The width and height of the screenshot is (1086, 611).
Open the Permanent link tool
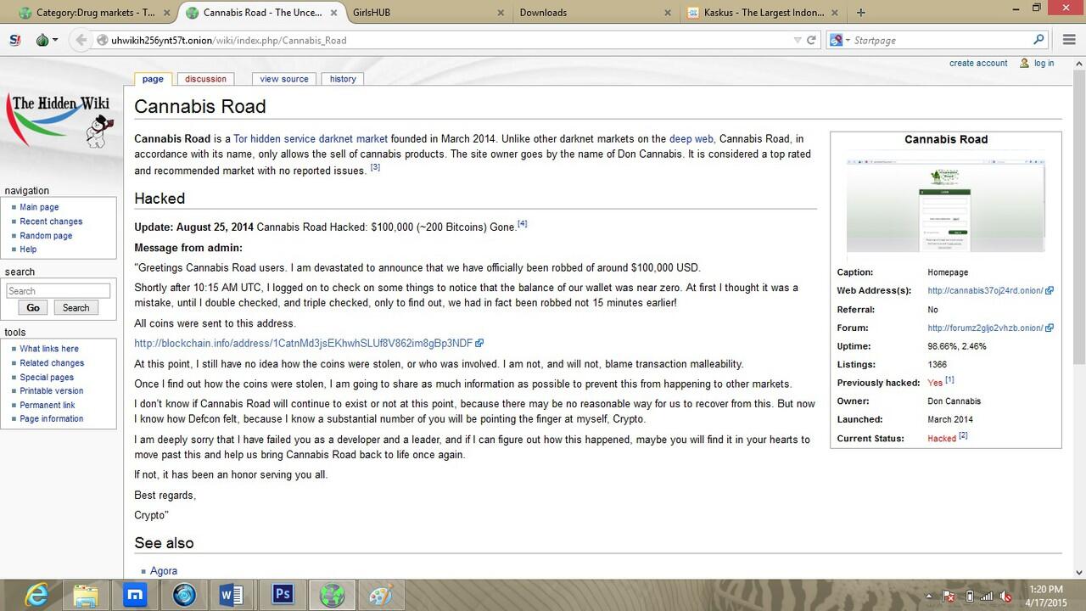(x=48, y=406)
